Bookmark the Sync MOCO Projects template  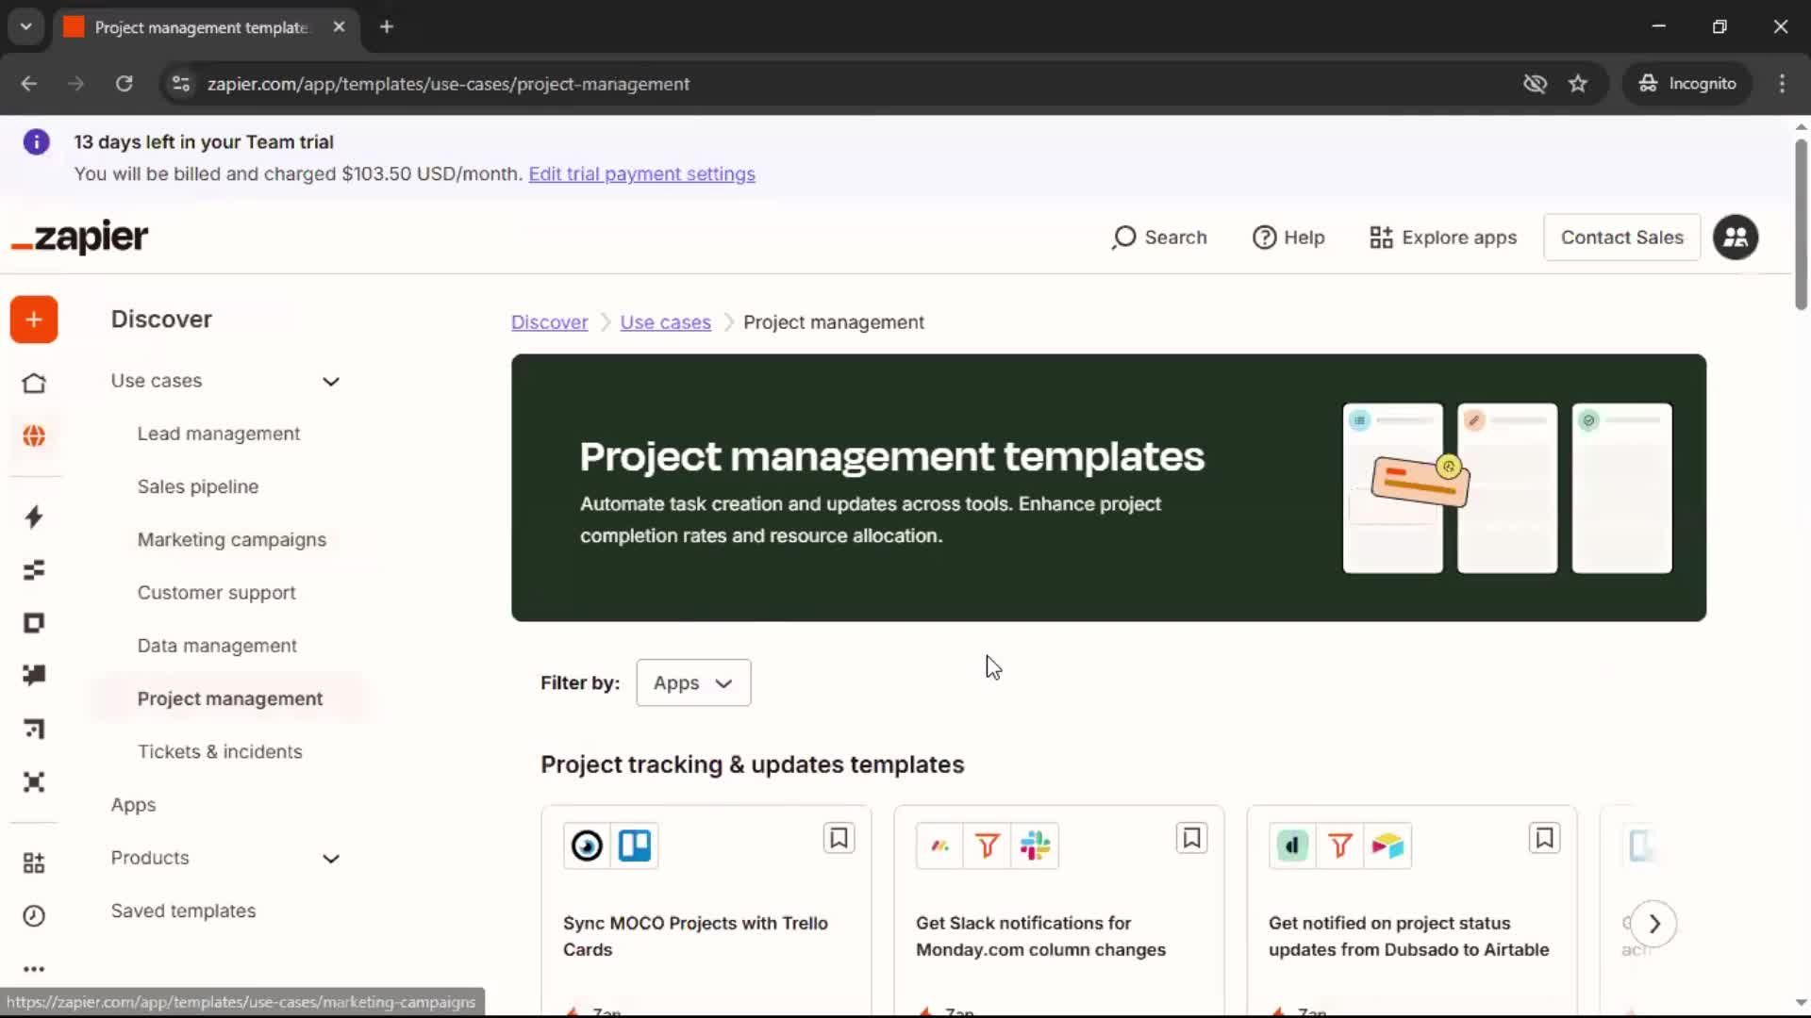click(x=839, y=838)
